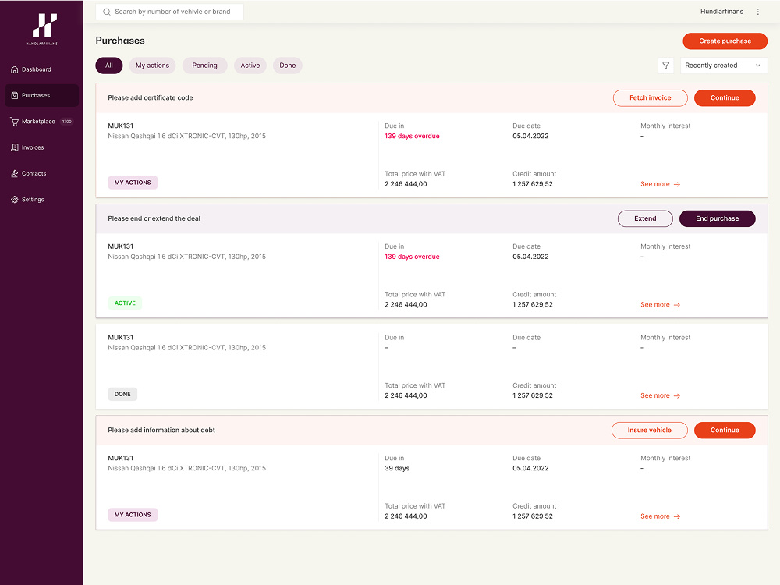
Task: Select the Pending filter tab
Action: (x=204, y=66)
